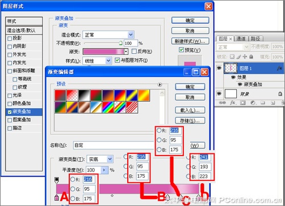
Task: Open 混合模式 blend mode dropdown in Layer Style
Action: coord(131,35)
